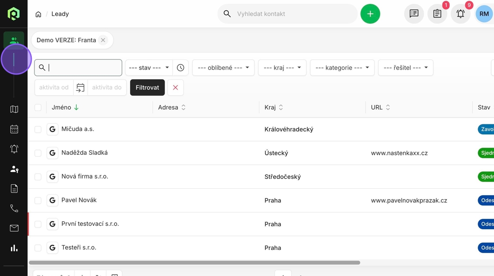Open the RM user avatar menu
494x276 pixels.
click(x=484, y=14)
